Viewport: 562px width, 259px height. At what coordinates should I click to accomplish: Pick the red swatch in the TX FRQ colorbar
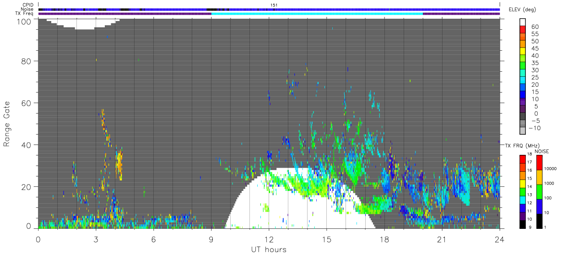tap(523, 159)
